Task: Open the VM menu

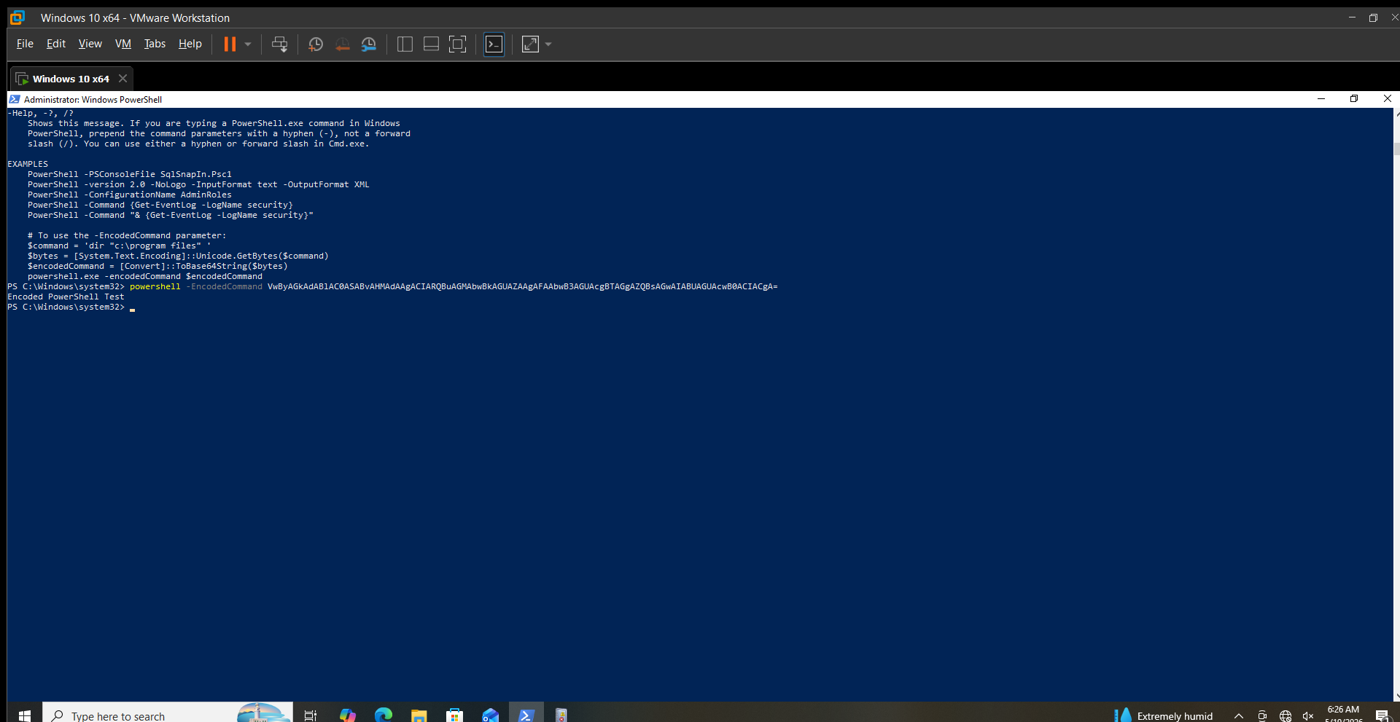Action: pyautogui.click(x=123, y=44)
